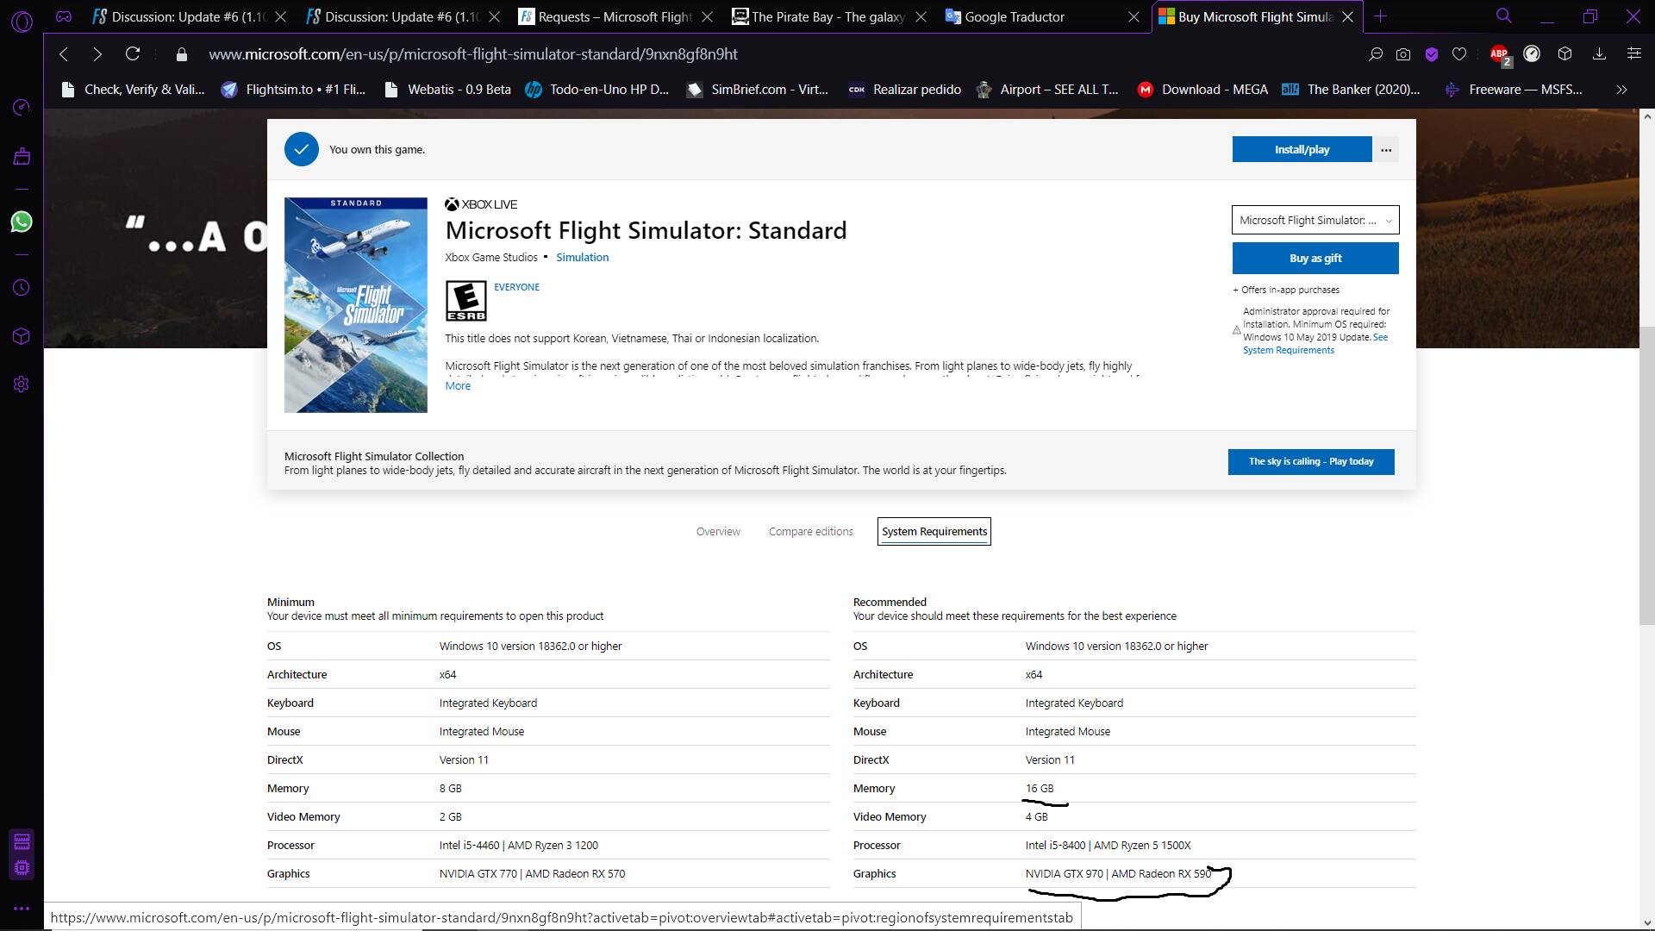1655x931 pixels.
Task: Click the WhatsApp icon in sidebar
Action: tap(22, 222)
